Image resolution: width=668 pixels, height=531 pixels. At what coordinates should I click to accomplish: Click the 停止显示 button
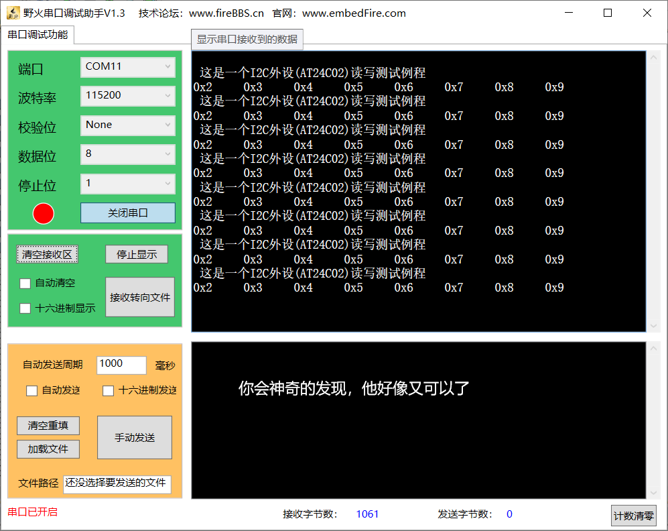(137, 254)
